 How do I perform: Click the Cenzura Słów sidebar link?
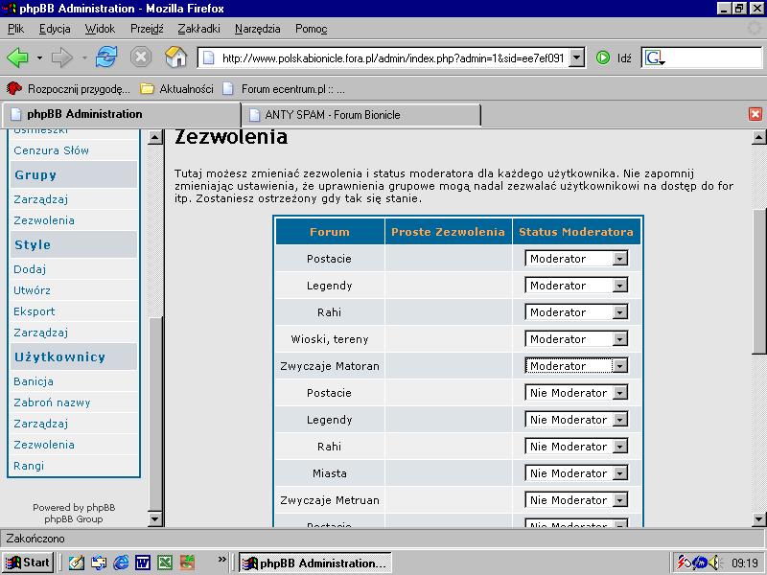[51, 150]
